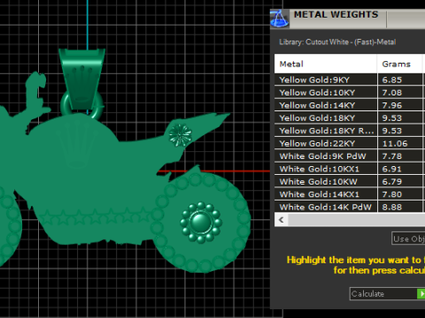The height and width of the screenshot is (318, 425).
Task: Select the flower ornament on motorcycle tail
Action: 181,135
